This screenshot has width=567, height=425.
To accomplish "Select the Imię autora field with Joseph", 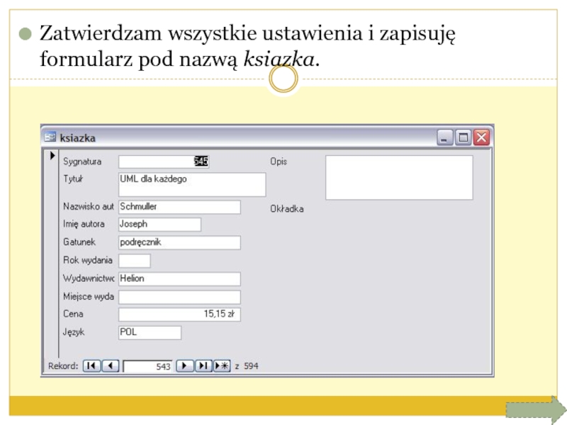I will tap(159, 225).
